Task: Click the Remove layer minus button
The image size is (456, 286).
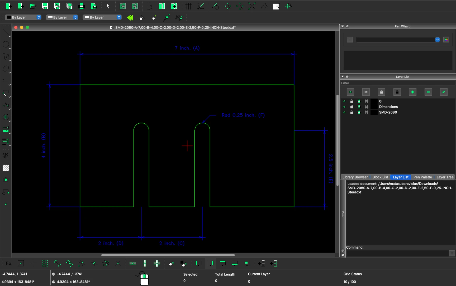Action: (x=428, y=92)
